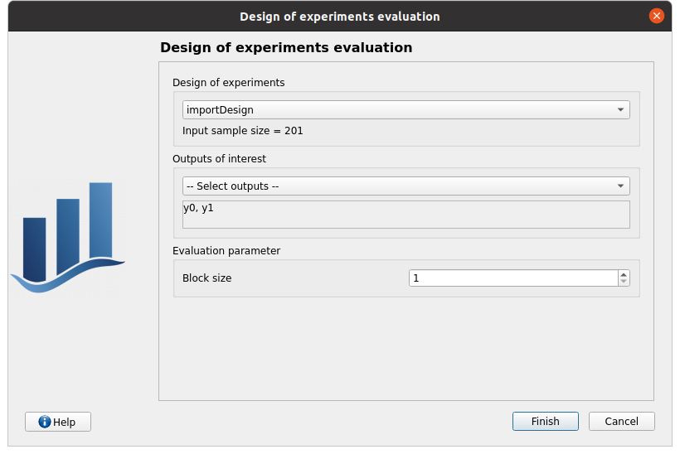This screenshot has width=680, height=454.
Task: Click the blue info icon on Help
Action: point(45,422)
